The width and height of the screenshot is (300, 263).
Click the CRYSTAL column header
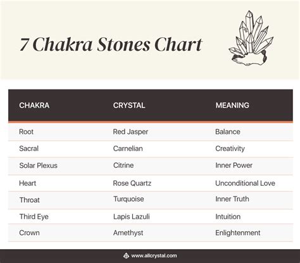129,105
